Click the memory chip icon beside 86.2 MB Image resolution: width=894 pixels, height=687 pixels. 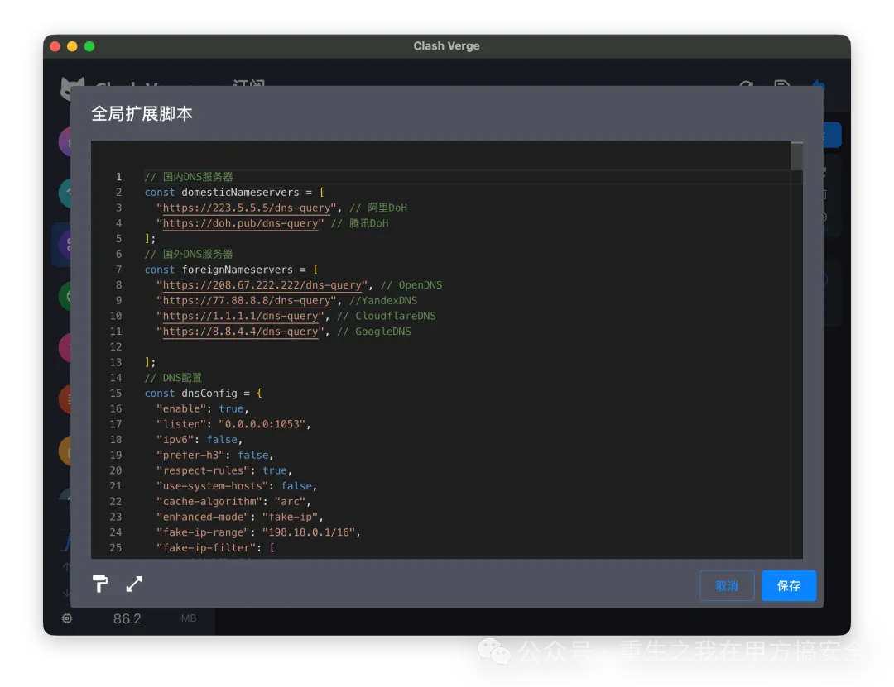67,618
